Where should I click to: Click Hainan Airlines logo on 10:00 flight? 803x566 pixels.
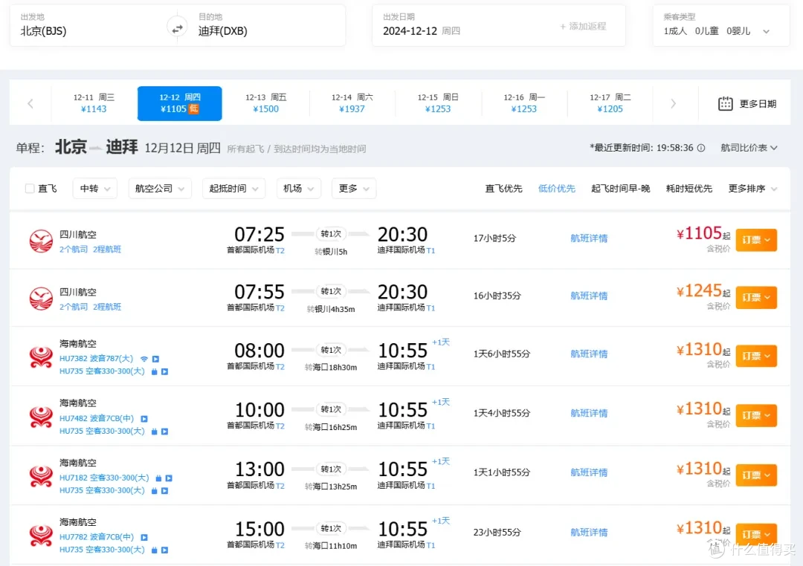[41, 417]
